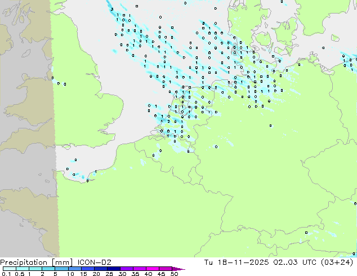The width and height of the screenshot is (357, 276).
Task: Click the 0.1–0.5 mm palest legend swatch
Action: point(10,269)
